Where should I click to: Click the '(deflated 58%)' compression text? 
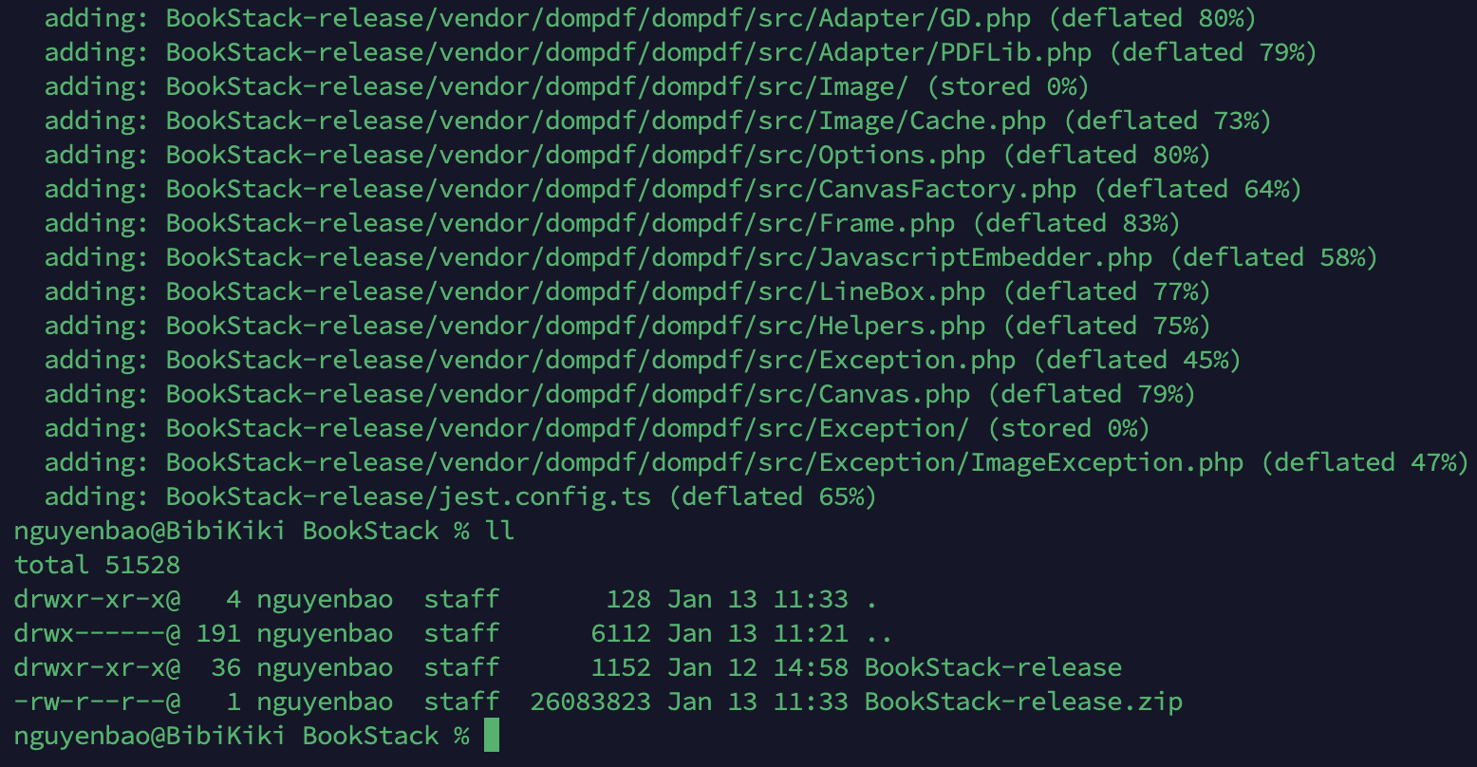pos(1274,257)
